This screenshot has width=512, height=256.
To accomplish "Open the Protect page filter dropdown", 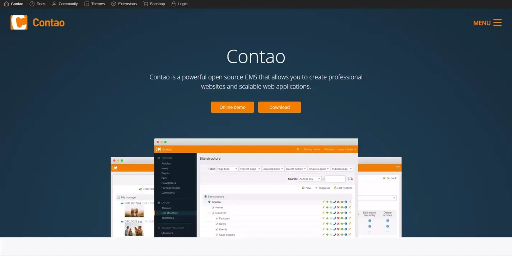I will click(250, 169).
